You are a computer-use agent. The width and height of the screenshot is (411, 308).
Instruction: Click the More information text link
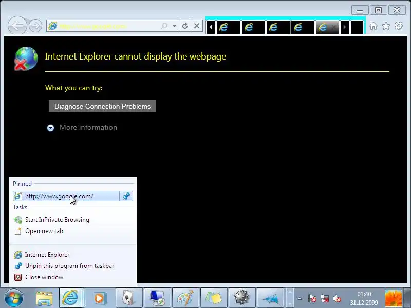click(88, 127)
